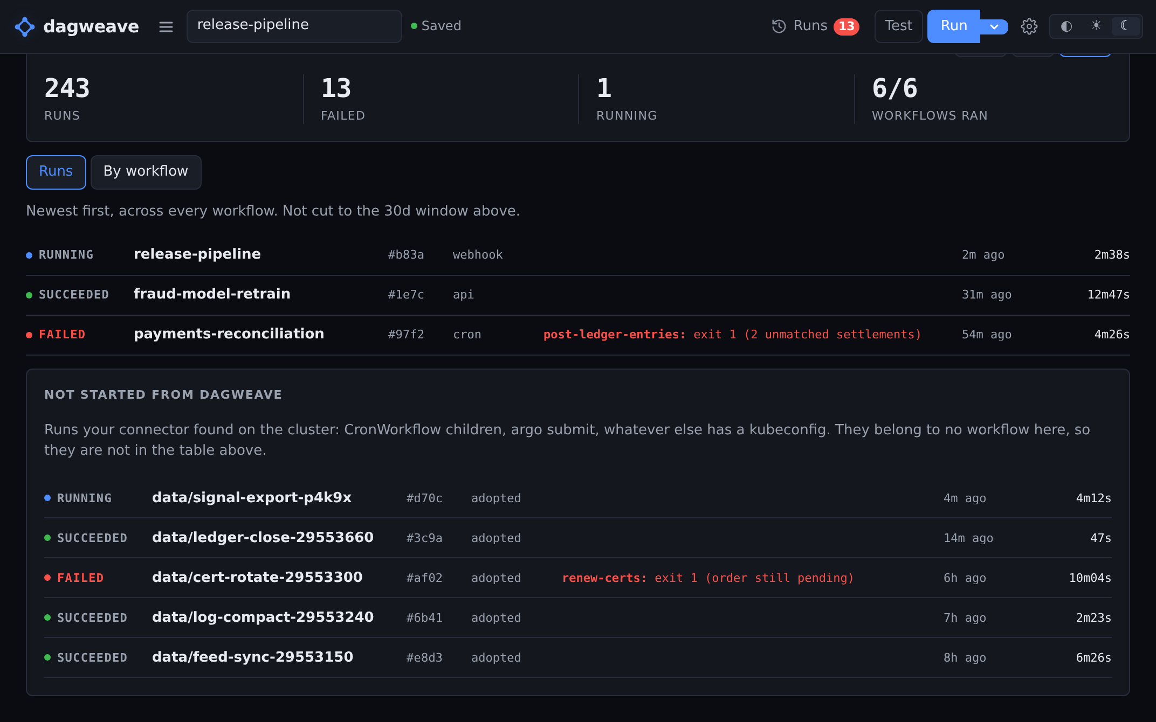
Task: Click run id #d70c
Action: tap(424, 498)
